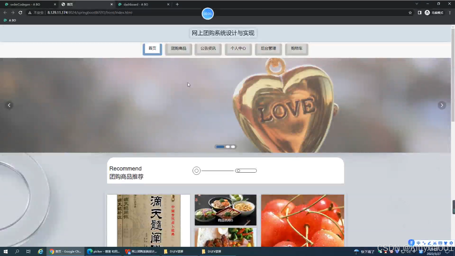Viewport: 455px width, 256px height.
Task: Select the third carousel indicator dot
Action: coord(233,147)
